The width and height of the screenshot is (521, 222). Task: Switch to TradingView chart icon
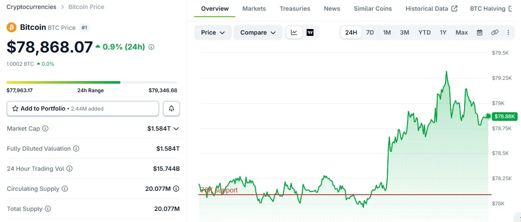coord(310,32)
